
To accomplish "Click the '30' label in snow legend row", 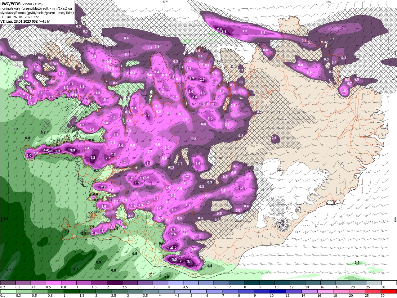I will pos(383,287).
